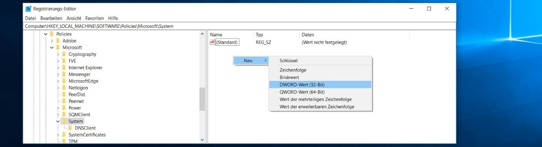542x147 pixels.
Task: Select the Peernet folder icon
Action: (64, 101)
